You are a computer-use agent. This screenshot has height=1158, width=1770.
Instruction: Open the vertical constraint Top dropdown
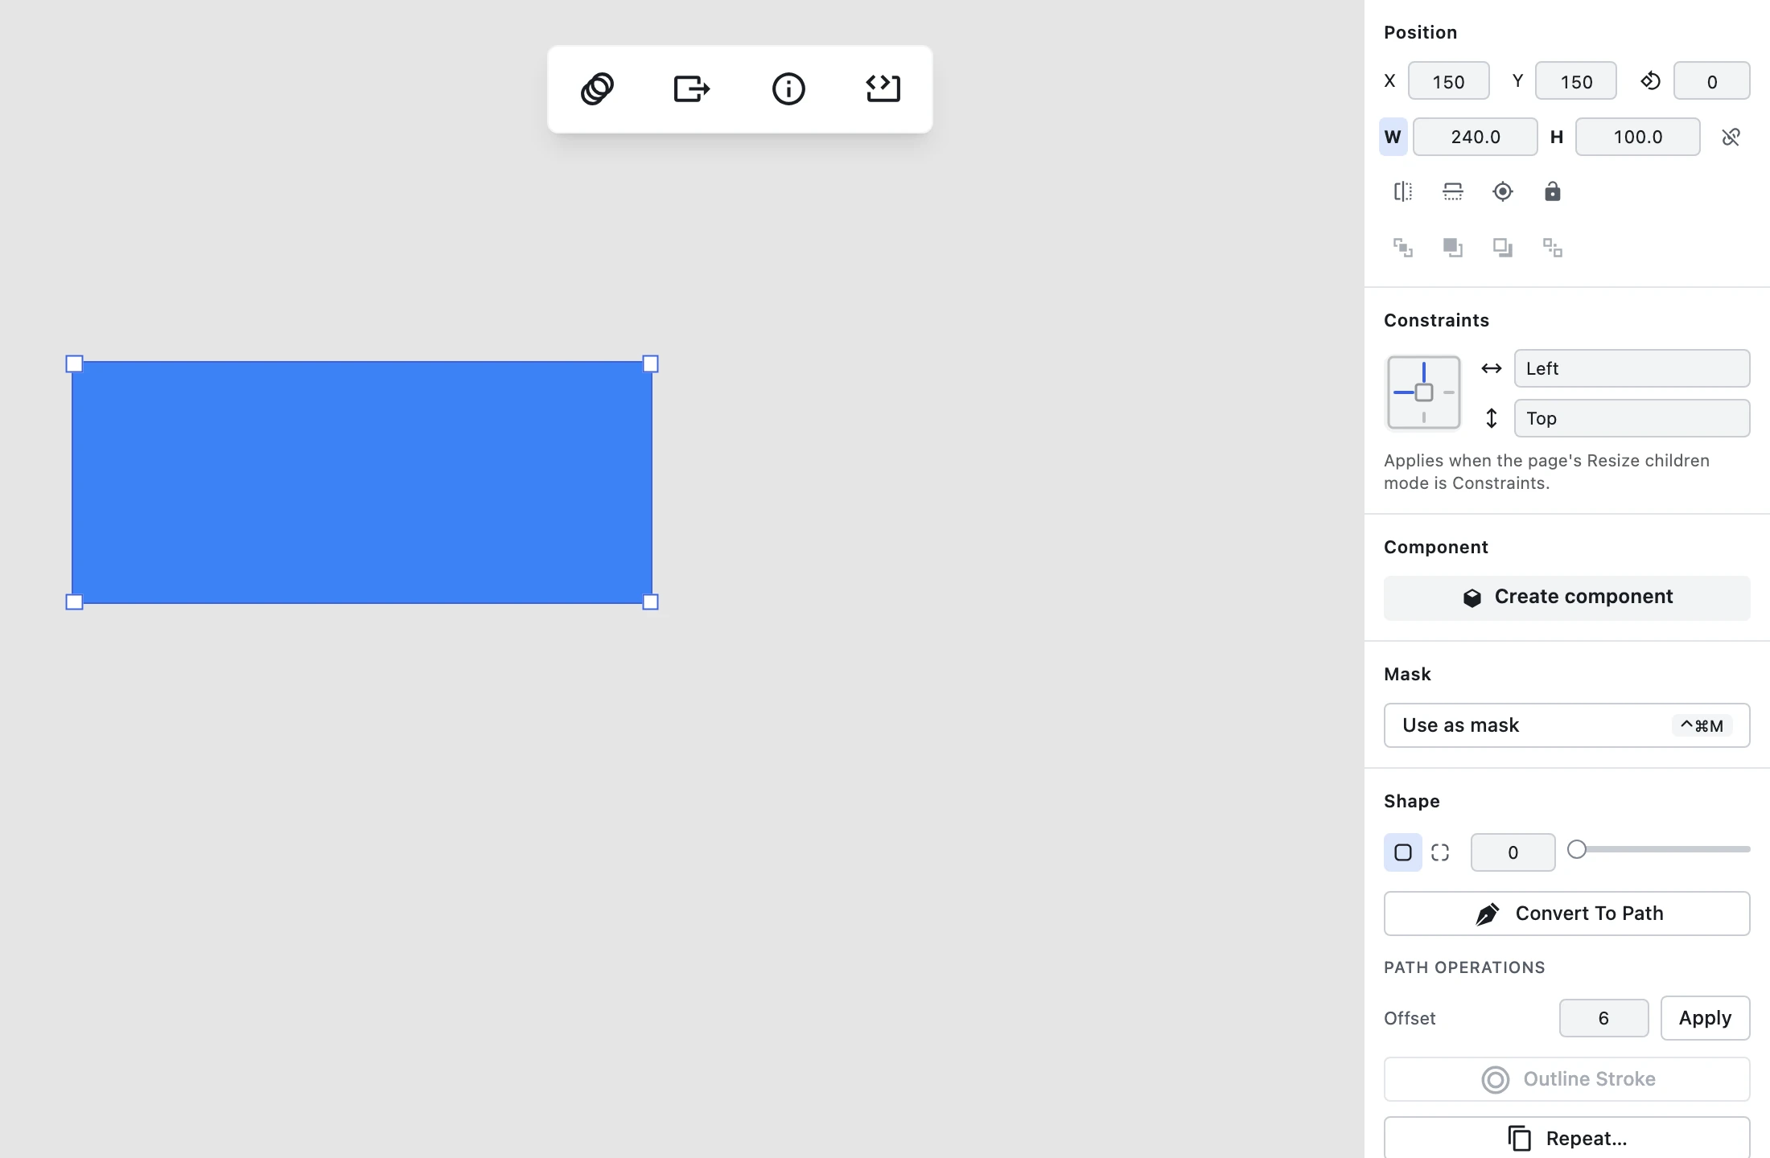pyautogui.click(x=1632, y=418)
